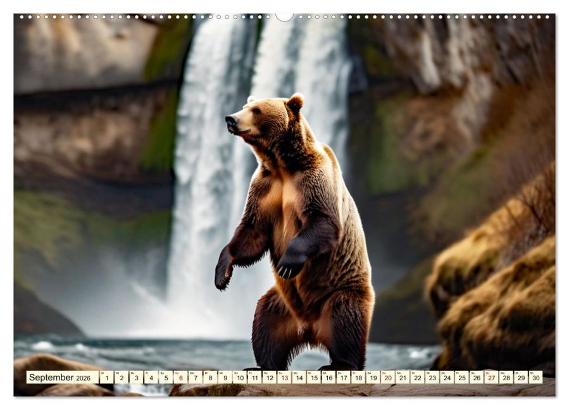The height and width of the screenshot is (410, 569).
Task: Select date 28 in the date row
Action: pyautogui.click(x=506, y=378)
